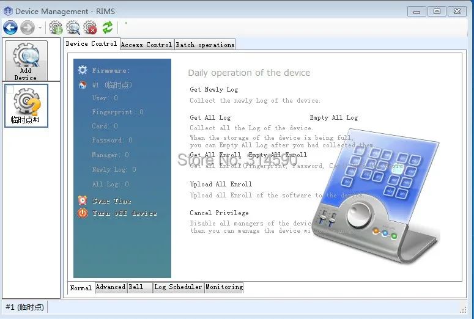Click the Add Device sidebar button

26,61
